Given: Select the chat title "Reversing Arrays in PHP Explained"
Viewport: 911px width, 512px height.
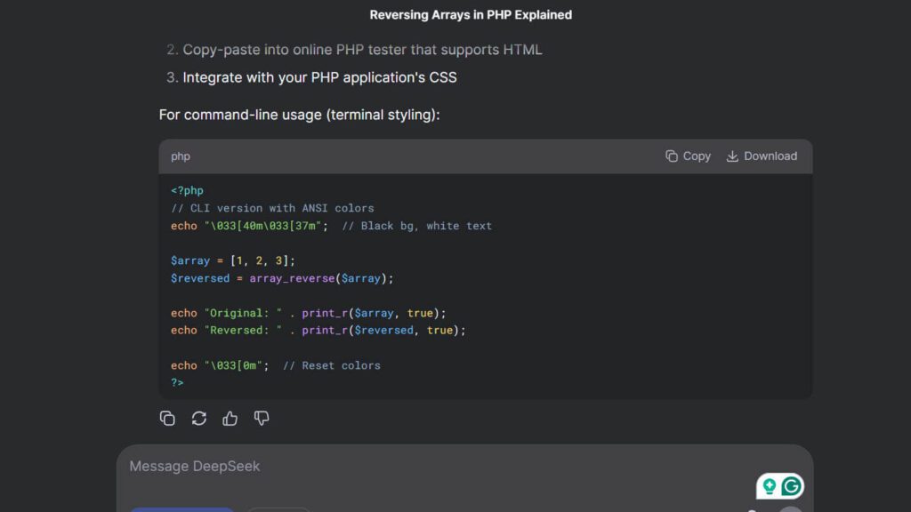Looking at the screenshot, I should click(471, 15).
